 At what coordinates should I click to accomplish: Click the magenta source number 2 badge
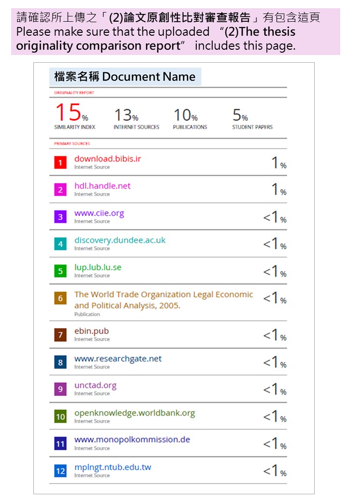coord(60,190)
